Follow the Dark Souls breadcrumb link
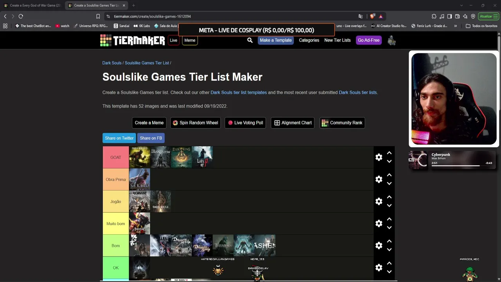Viewport: 501px width, 282px height. (x=112, y=63)
